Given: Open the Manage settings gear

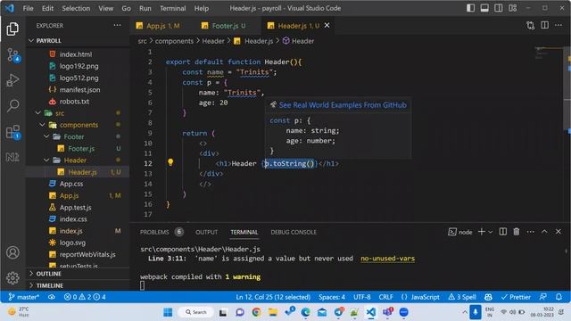Looking at the screenshot, I should point(12,277).
